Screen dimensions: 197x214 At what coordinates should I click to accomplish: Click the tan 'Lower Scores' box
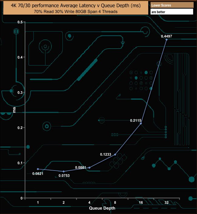point(172,5)
